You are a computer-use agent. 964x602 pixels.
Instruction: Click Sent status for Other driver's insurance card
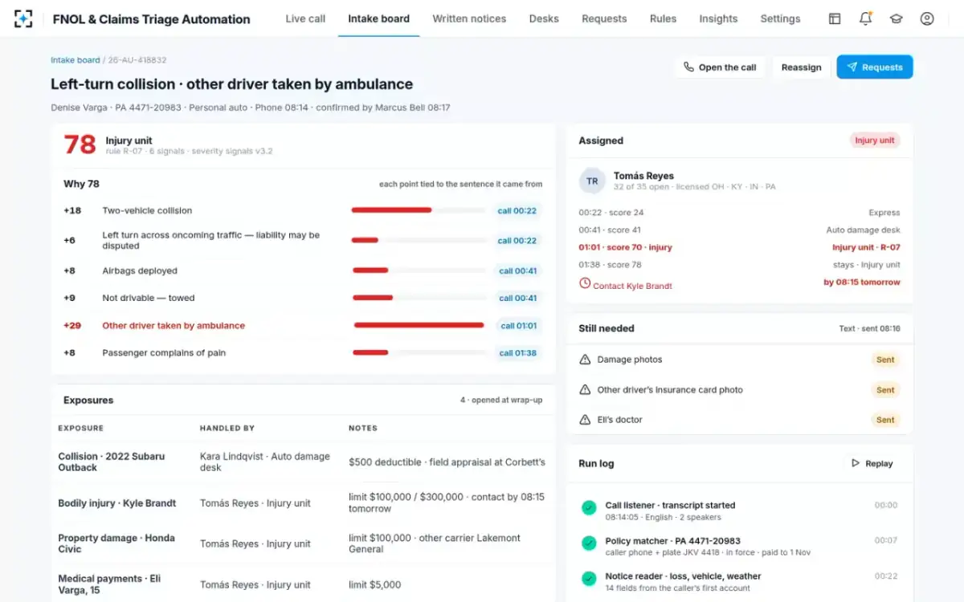(885, 390)
